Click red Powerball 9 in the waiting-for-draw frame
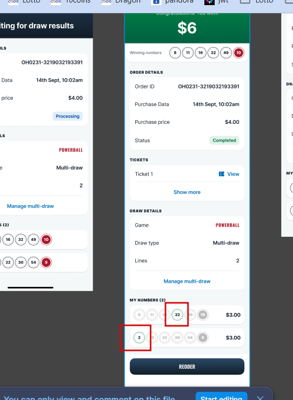This screenshot has height=400, width=293. (46, 262)
